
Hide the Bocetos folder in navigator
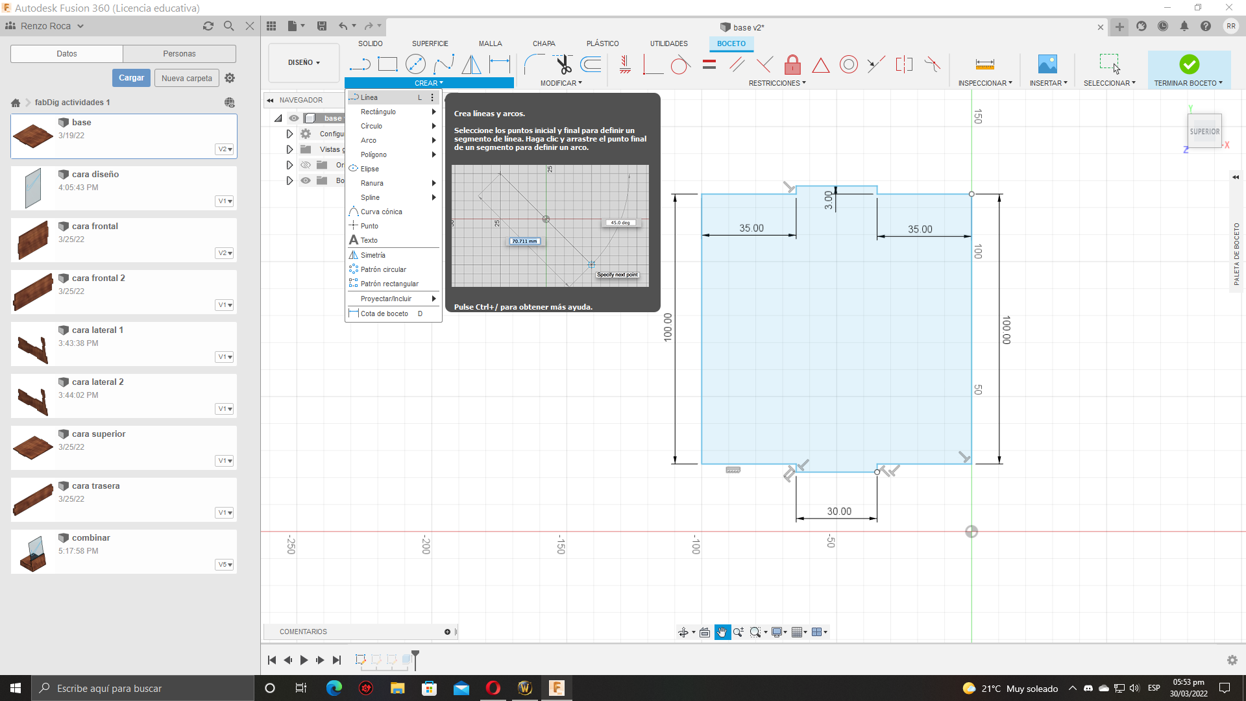pos(306,180)
